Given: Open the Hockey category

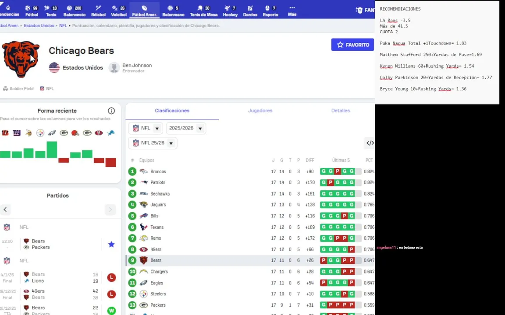Looking at the screenshot, I should (230, 11).
